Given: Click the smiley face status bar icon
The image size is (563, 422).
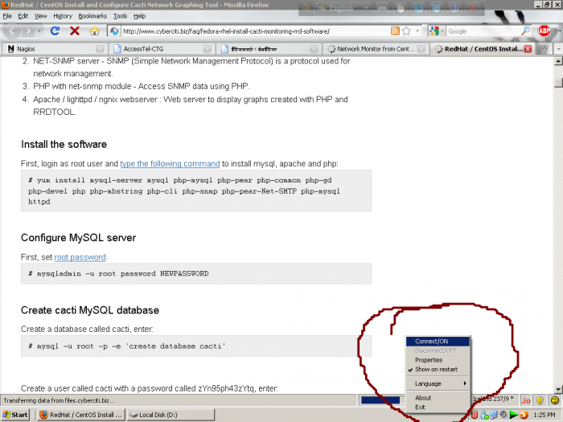Looking at the screenshot, I should click(555, 400).
